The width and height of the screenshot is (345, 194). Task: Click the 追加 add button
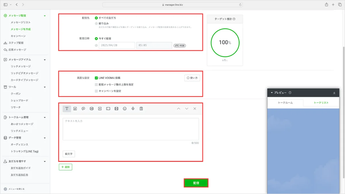point(66,167)
